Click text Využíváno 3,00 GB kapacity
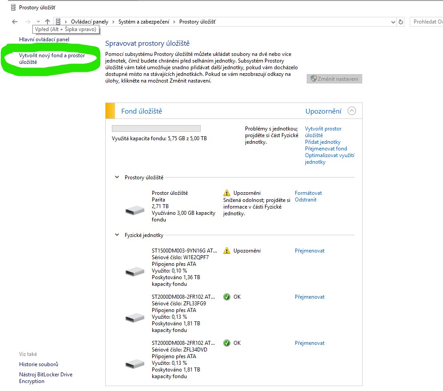Screen dimensions: 443x391 184,213
